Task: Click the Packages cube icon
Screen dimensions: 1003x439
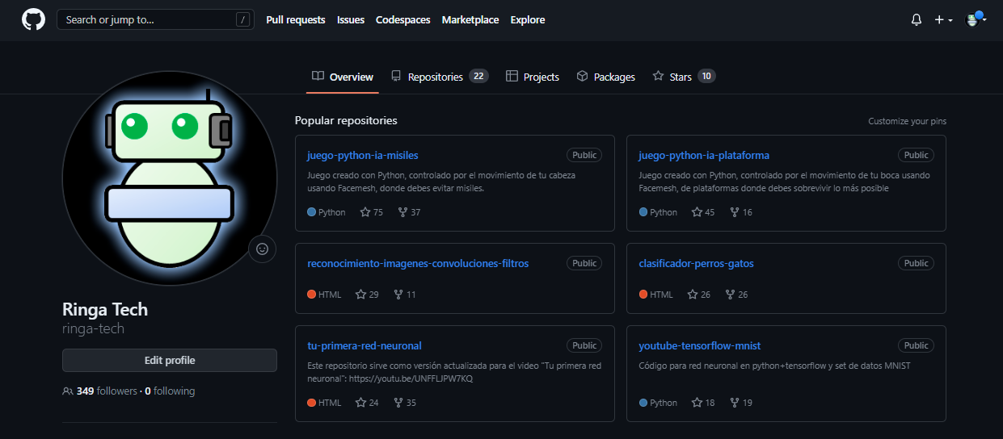Action: point(582,77)
